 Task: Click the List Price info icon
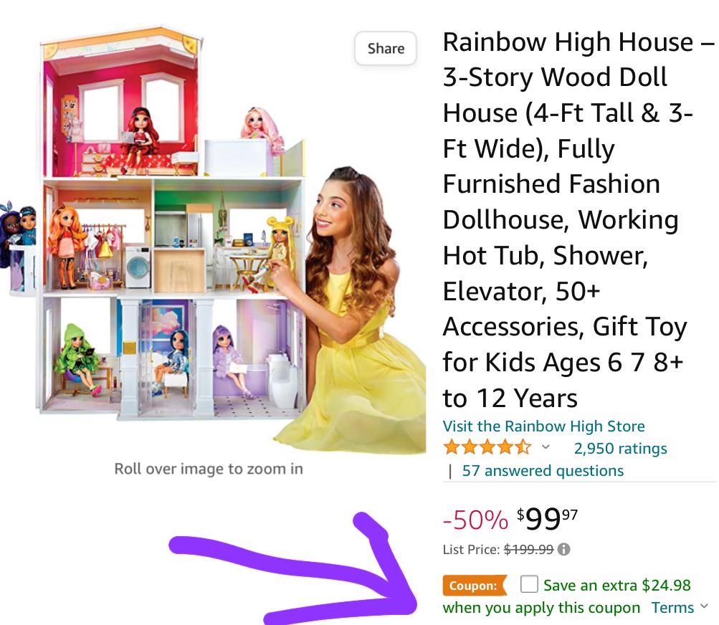pyautogui.click(x=563, y=549)
